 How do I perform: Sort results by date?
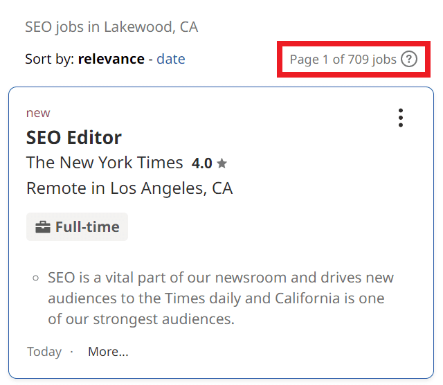(x=171, y=59)
